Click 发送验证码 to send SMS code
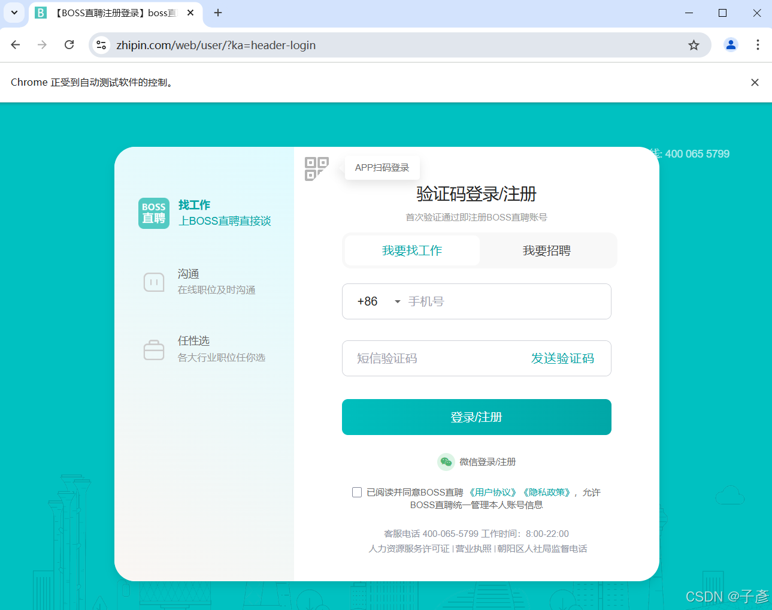Viewport: 772px width, 610px height. pyautogui.click(x=562, y=358)
